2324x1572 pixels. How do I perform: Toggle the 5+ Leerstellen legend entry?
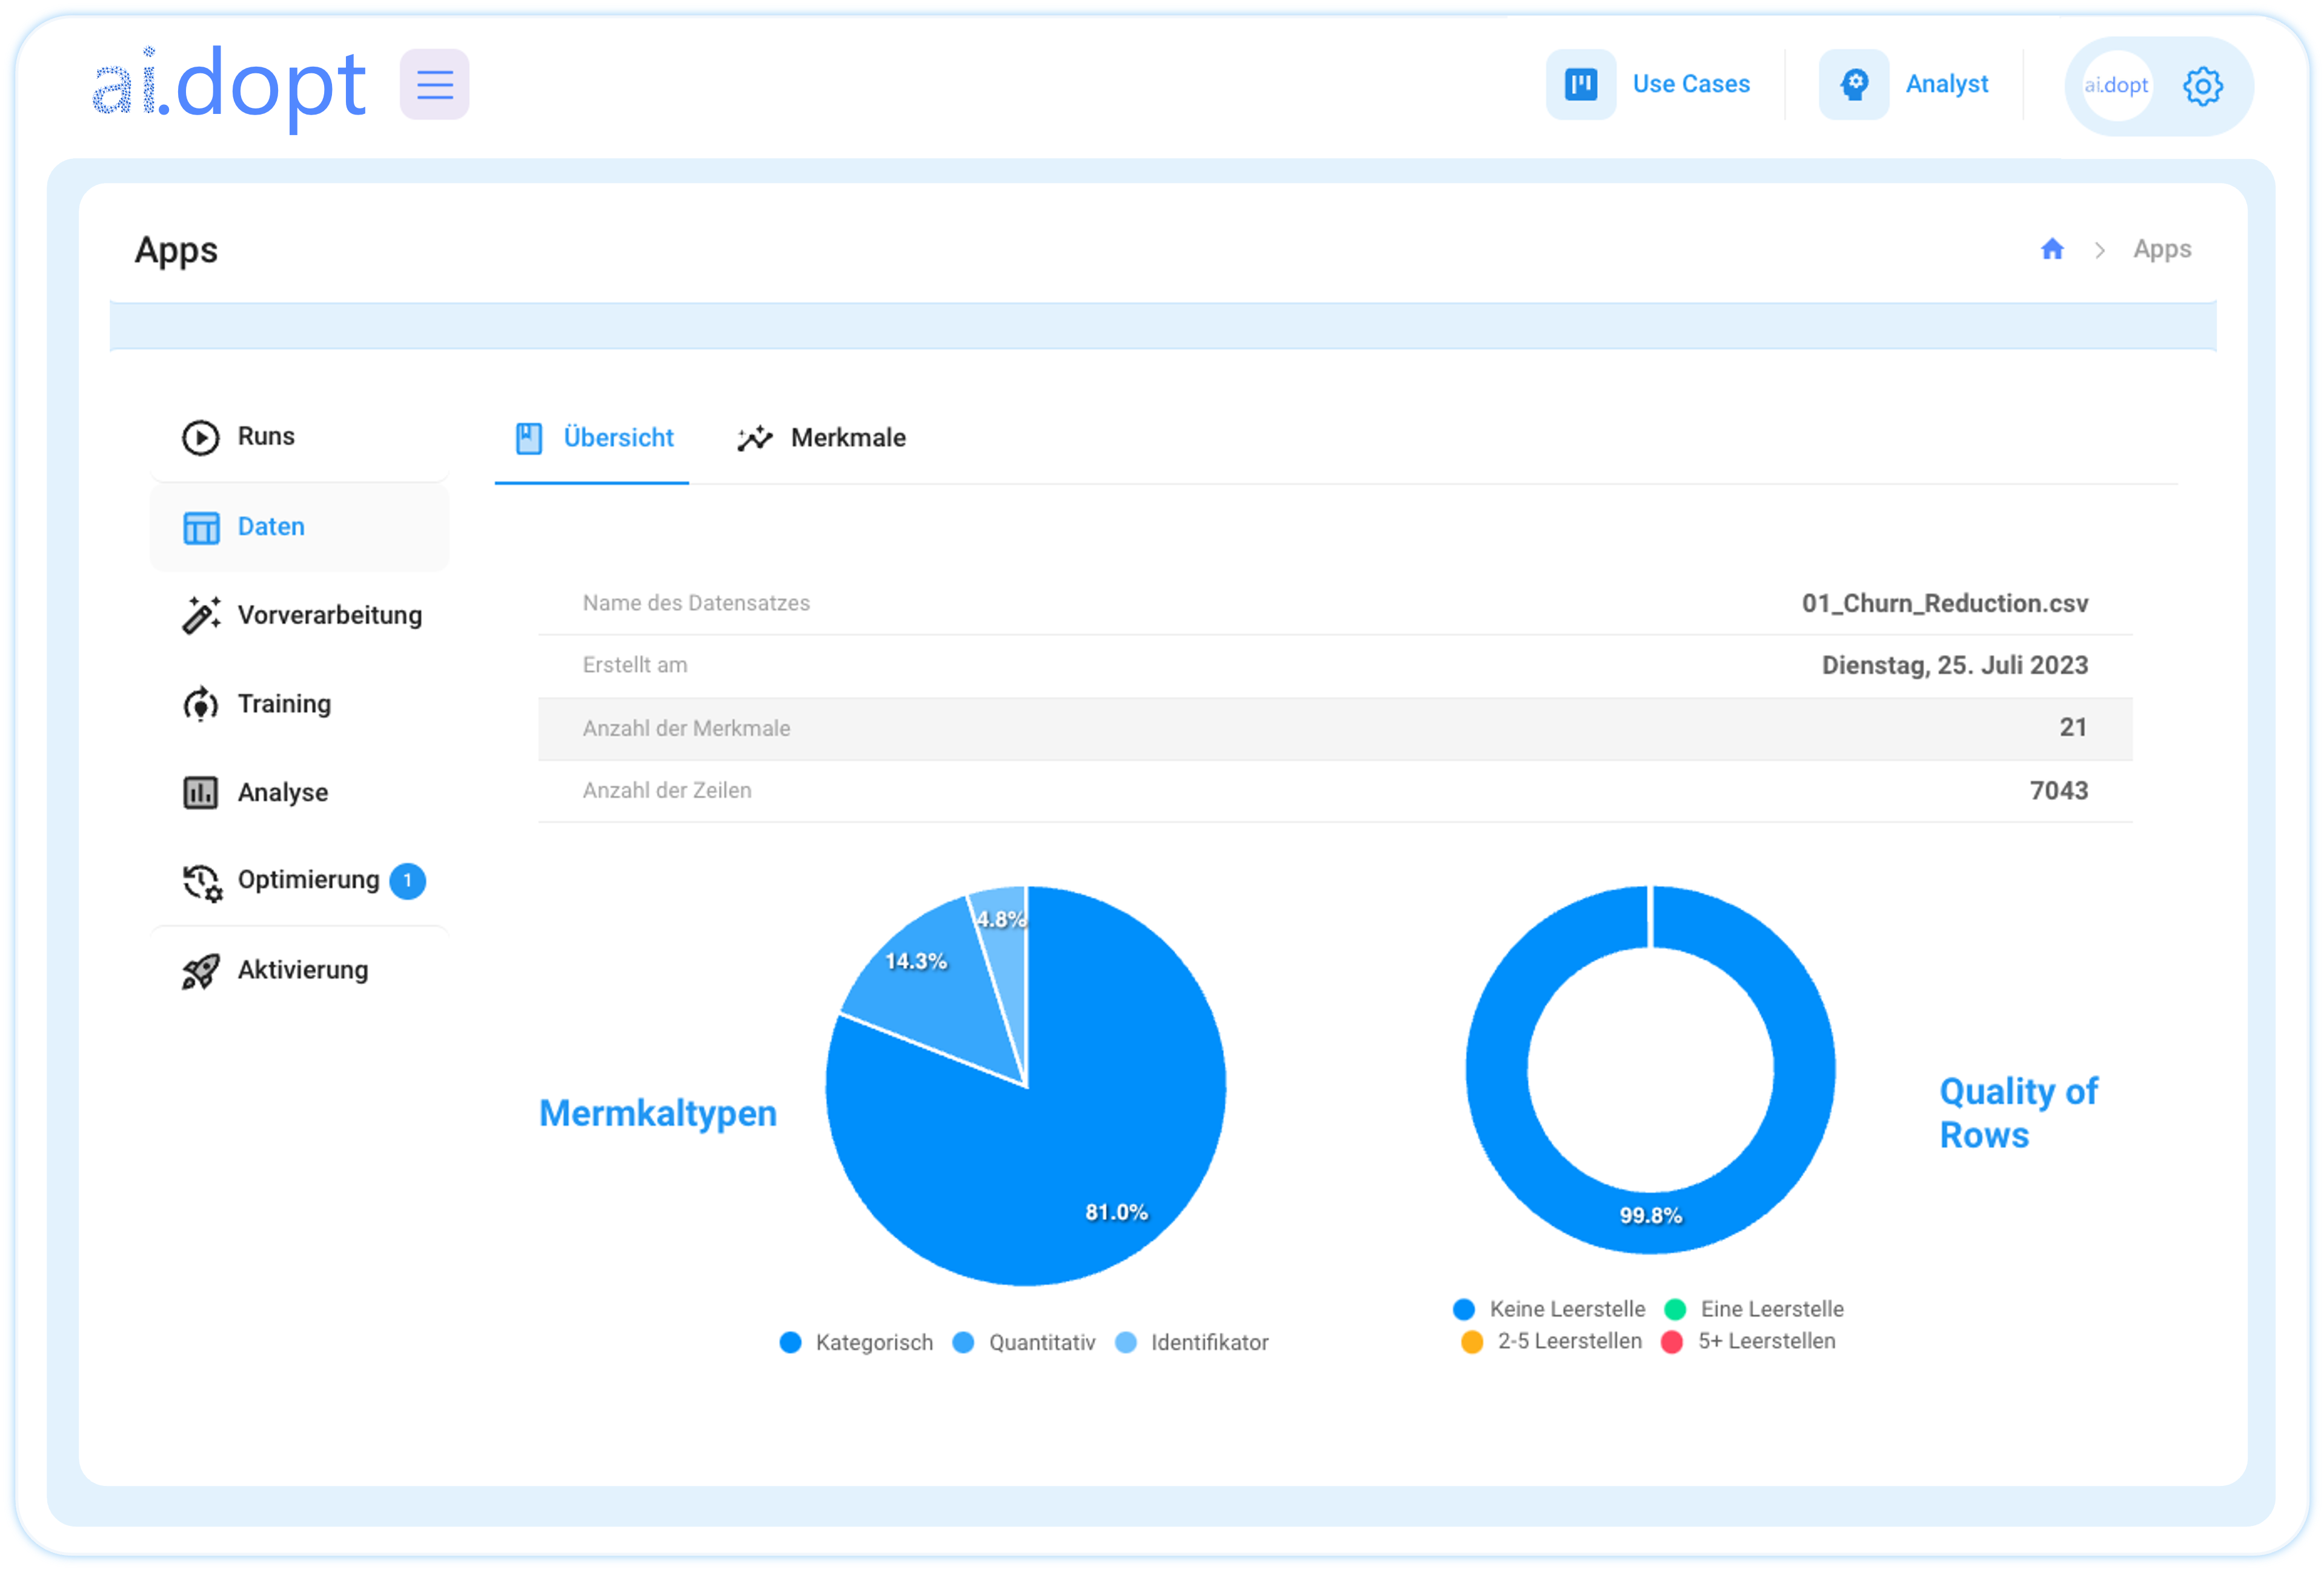(1748, 1341)
